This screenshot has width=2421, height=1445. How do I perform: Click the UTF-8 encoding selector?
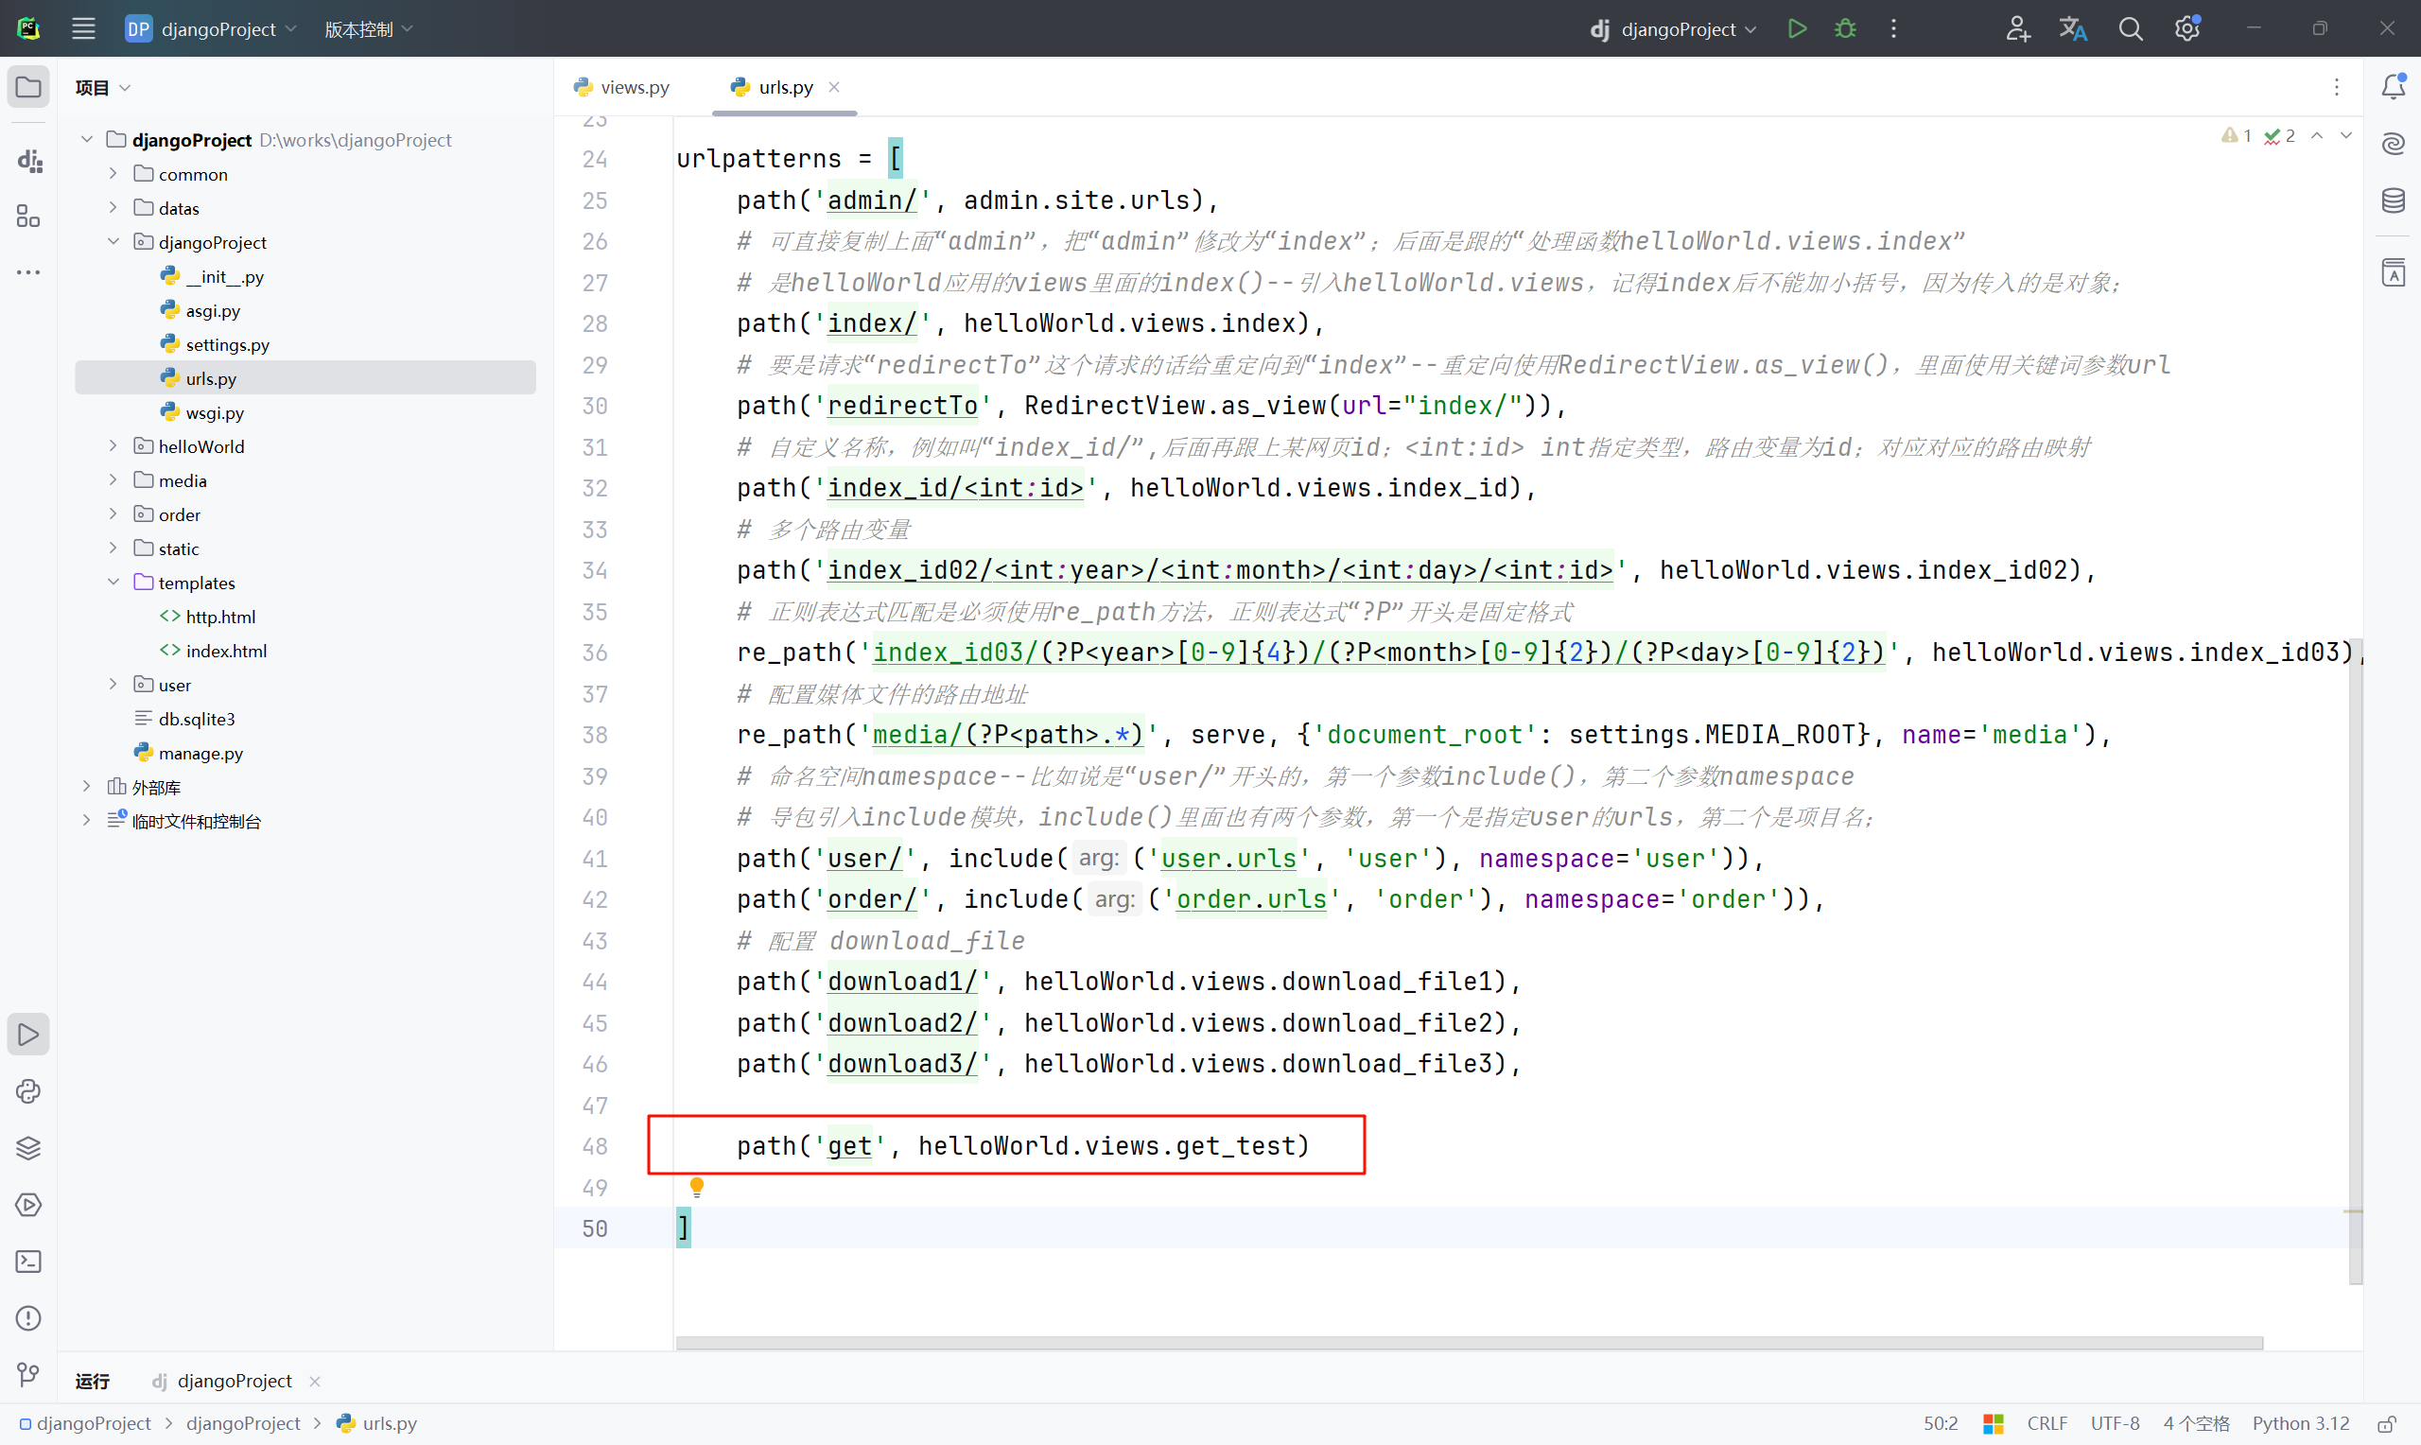[x=2115, y=1423]
